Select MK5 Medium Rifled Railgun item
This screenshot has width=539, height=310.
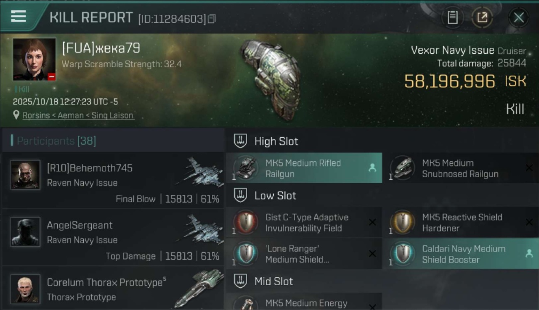(304, 168)
